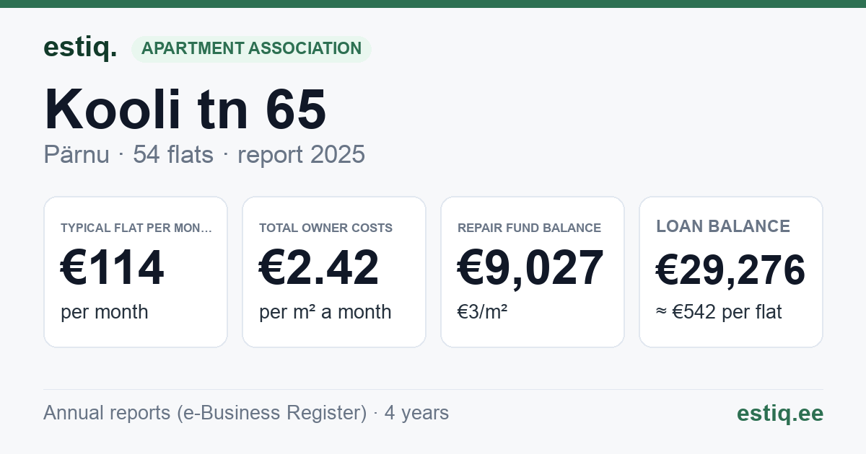Open the estiq.ee link
Viewport: 866px width, 454px height.
coord(780,413)
